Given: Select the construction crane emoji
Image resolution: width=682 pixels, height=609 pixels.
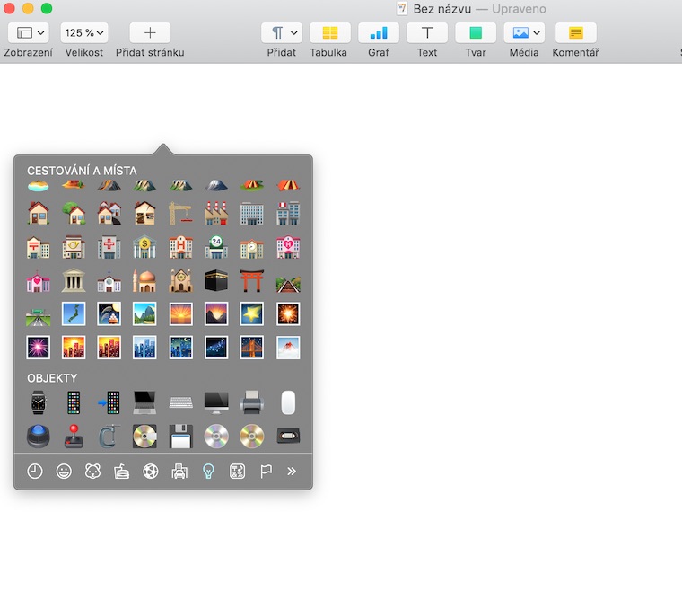Looking at the screenshot, I should pyautogui.click(x=180, y=213).
